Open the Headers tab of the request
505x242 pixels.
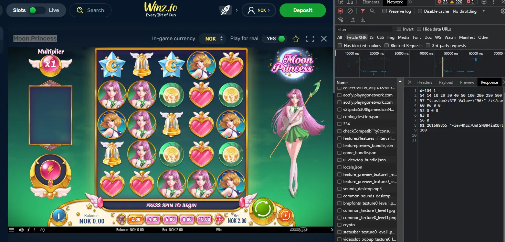[425, 82]
